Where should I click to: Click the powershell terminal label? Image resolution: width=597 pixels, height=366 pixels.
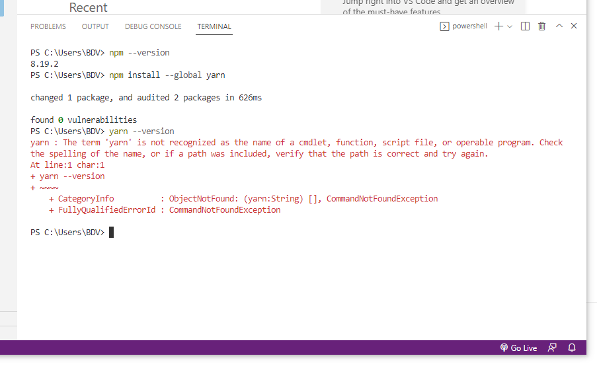pos(469,26)
